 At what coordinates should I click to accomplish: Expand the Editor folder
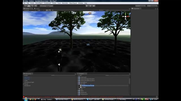click(77, 91)
